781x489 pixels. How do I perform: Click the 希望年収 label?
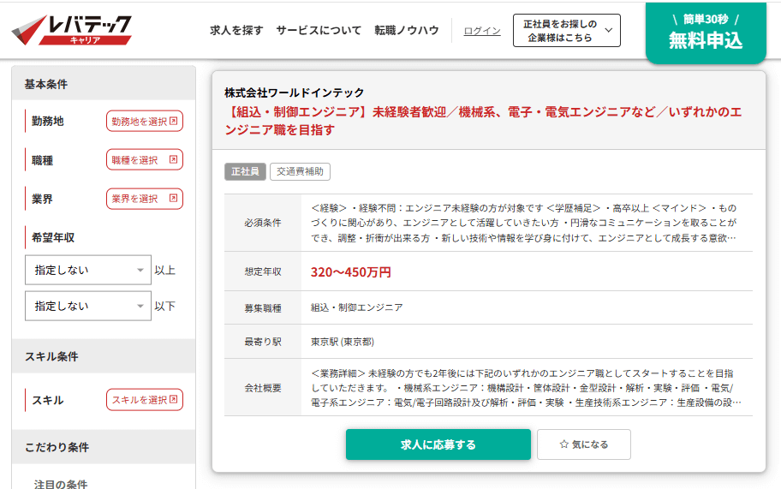pos(53,237)
